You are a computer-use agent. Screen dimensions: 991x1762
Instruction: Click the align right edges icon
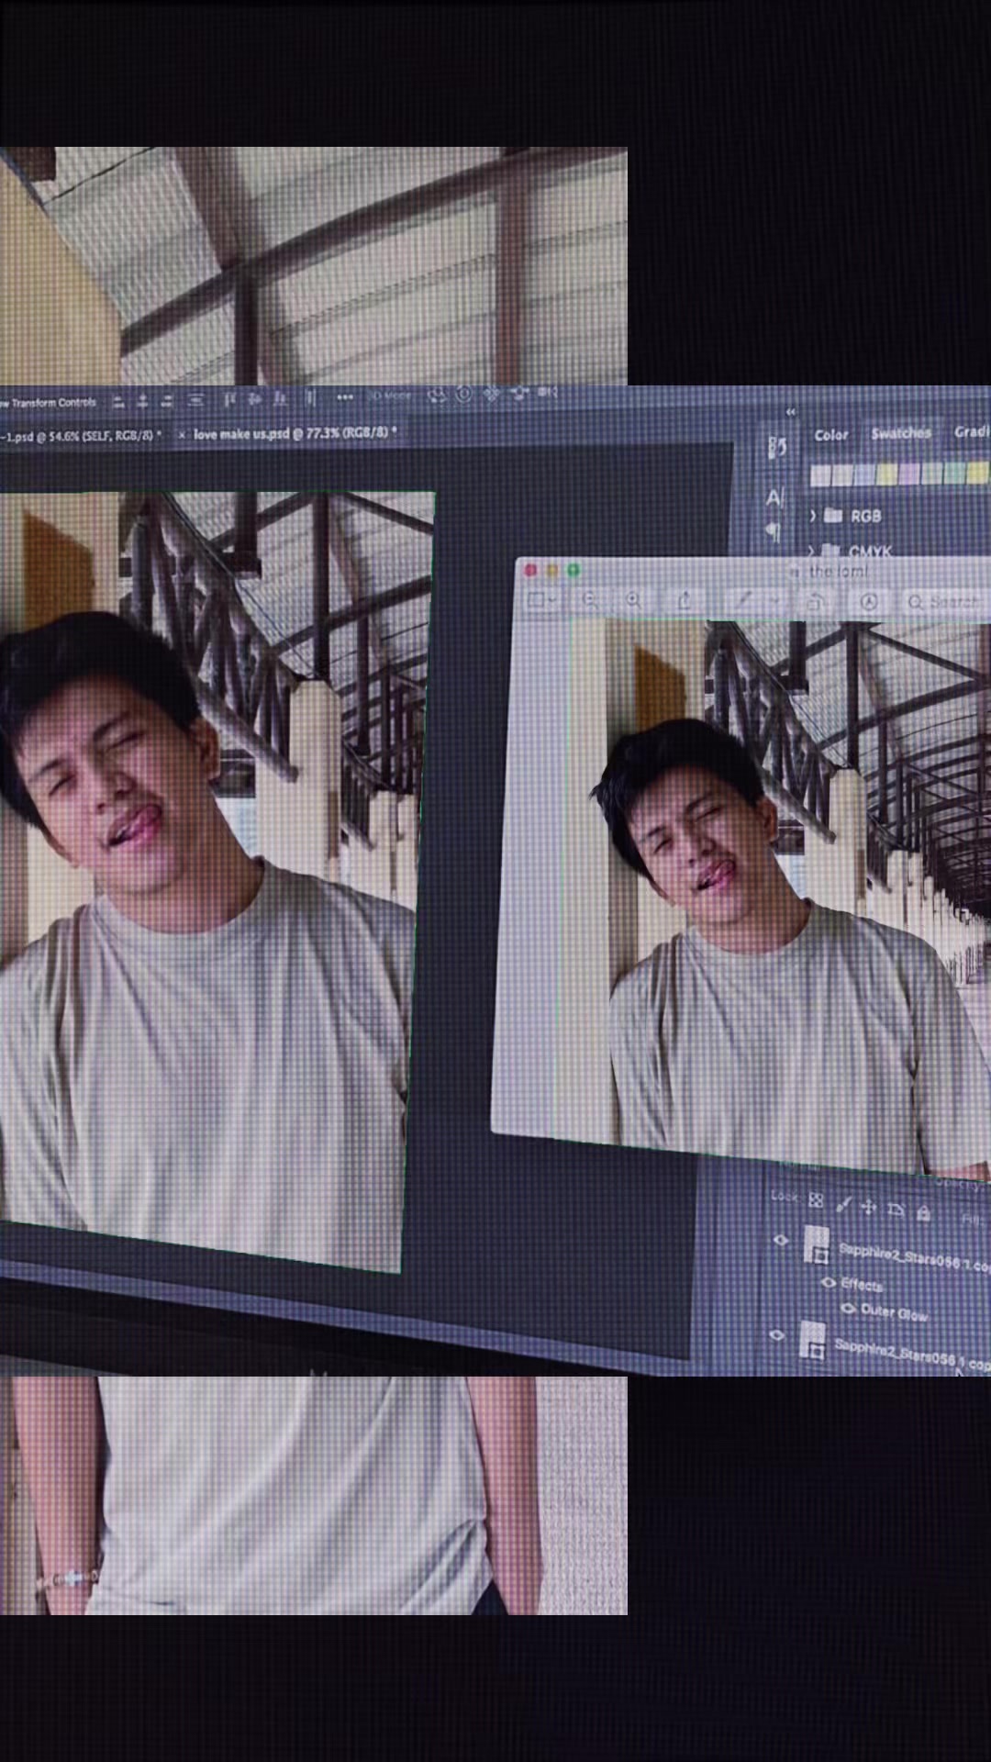coord(168,401)
